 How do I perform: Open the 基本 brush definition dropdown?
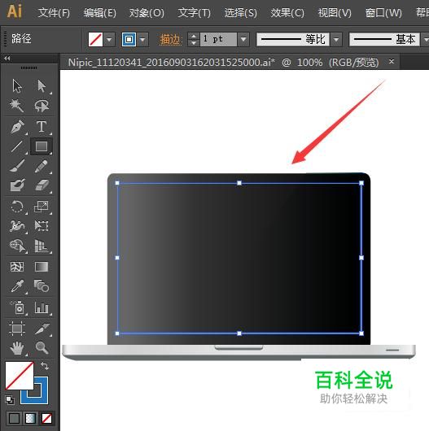(x=425, y=39)
